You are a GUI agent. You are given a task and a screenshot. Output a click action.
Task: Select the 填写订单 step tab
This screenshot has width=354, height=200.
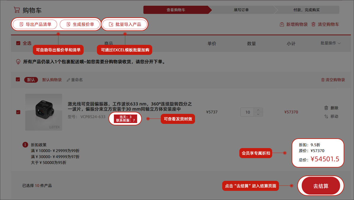pyautogui.click(x=241, y=10)
